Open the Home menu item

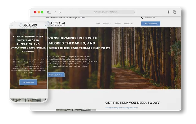pyautogui.click(x=98, y=24)
